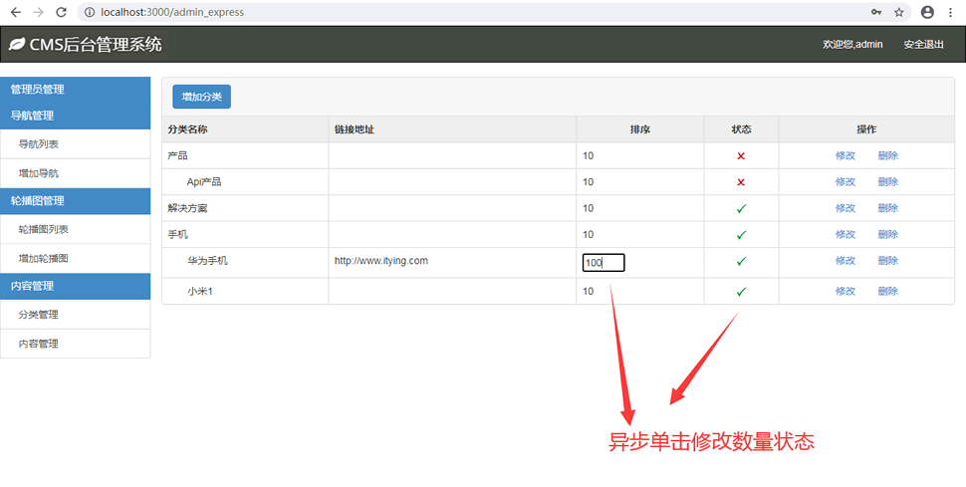Click the 状态 column header
The height and width of the screenshot is (487, 966).
point(741,129)
